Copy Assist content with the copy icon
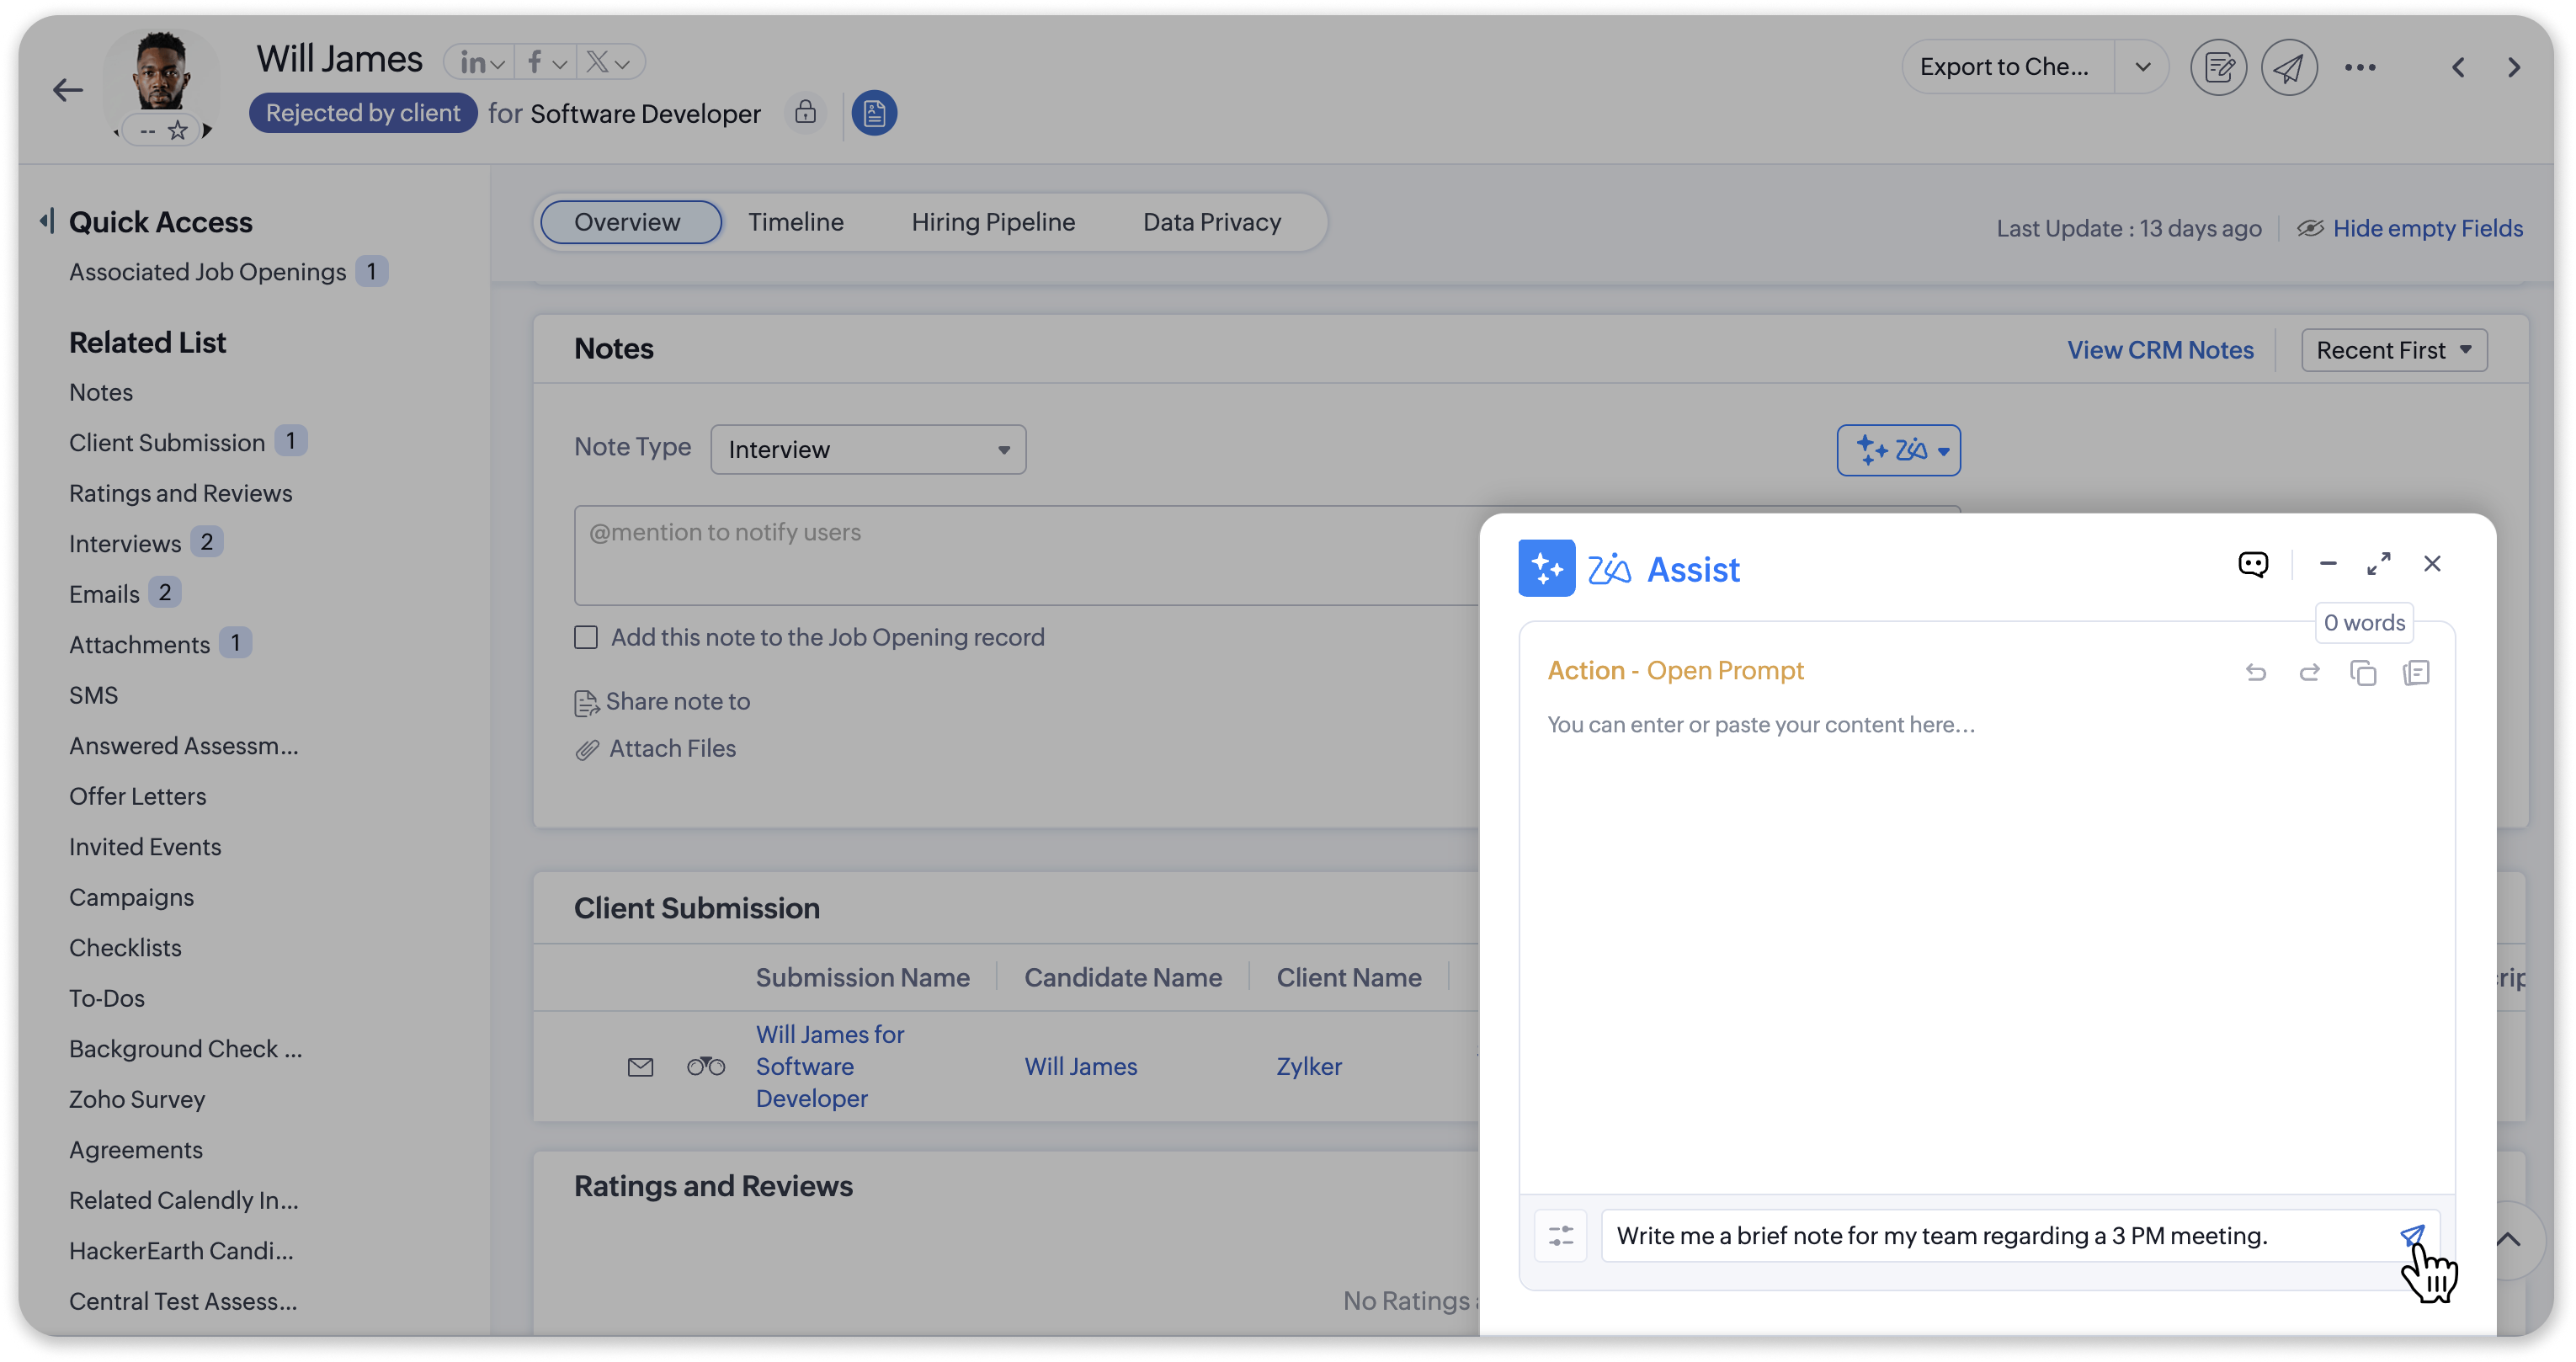Image resolution: width=2576 pixels, height=1362 pixels. point(2362,672)
